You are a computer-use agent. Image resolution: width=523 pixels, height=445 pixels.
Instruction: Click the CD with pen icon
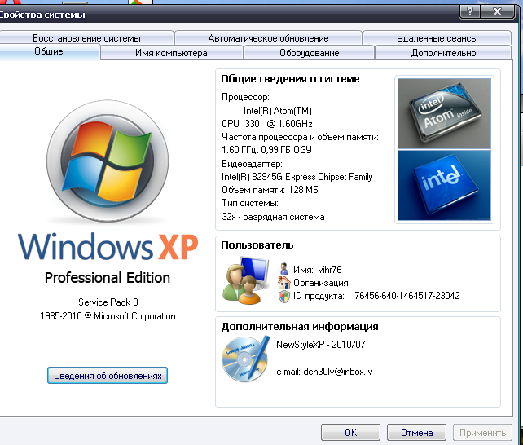point(246,359)
